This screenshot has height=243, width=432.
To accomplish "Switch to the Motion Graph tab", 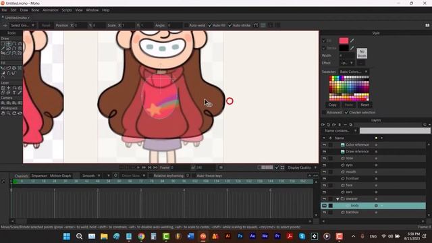I will click(x=60, y=175).
